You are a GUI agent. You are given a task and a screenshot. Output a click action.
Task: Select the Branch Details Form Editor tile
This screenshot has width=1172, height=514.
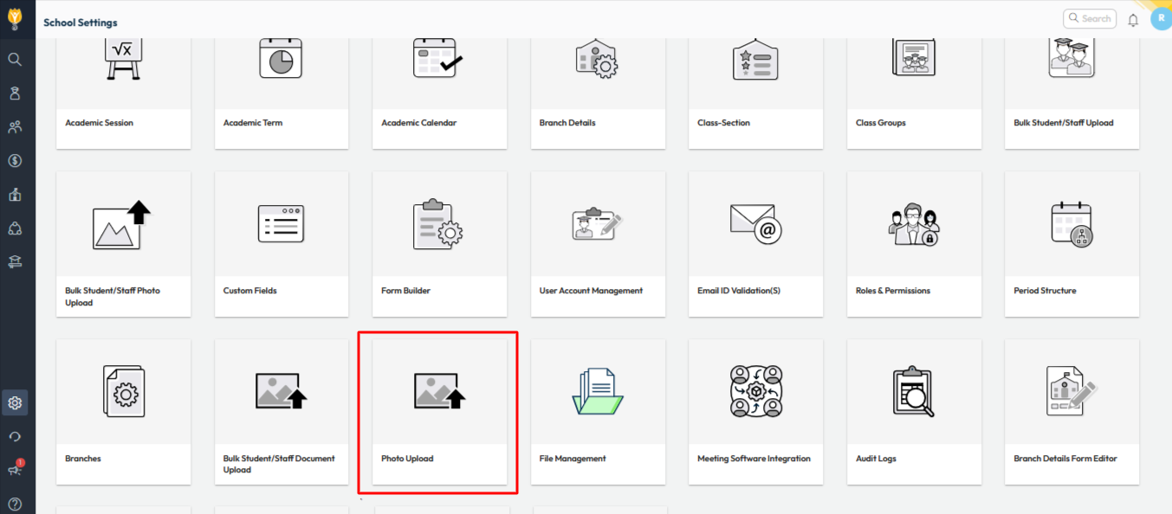1072,412
